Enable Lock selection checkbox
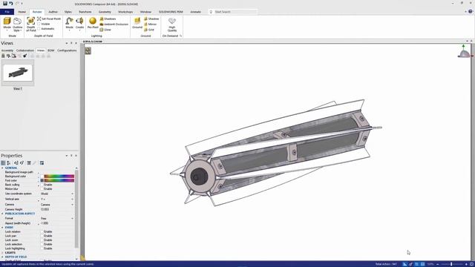Screen dimensions: 475x267 (x=42, y=244)
